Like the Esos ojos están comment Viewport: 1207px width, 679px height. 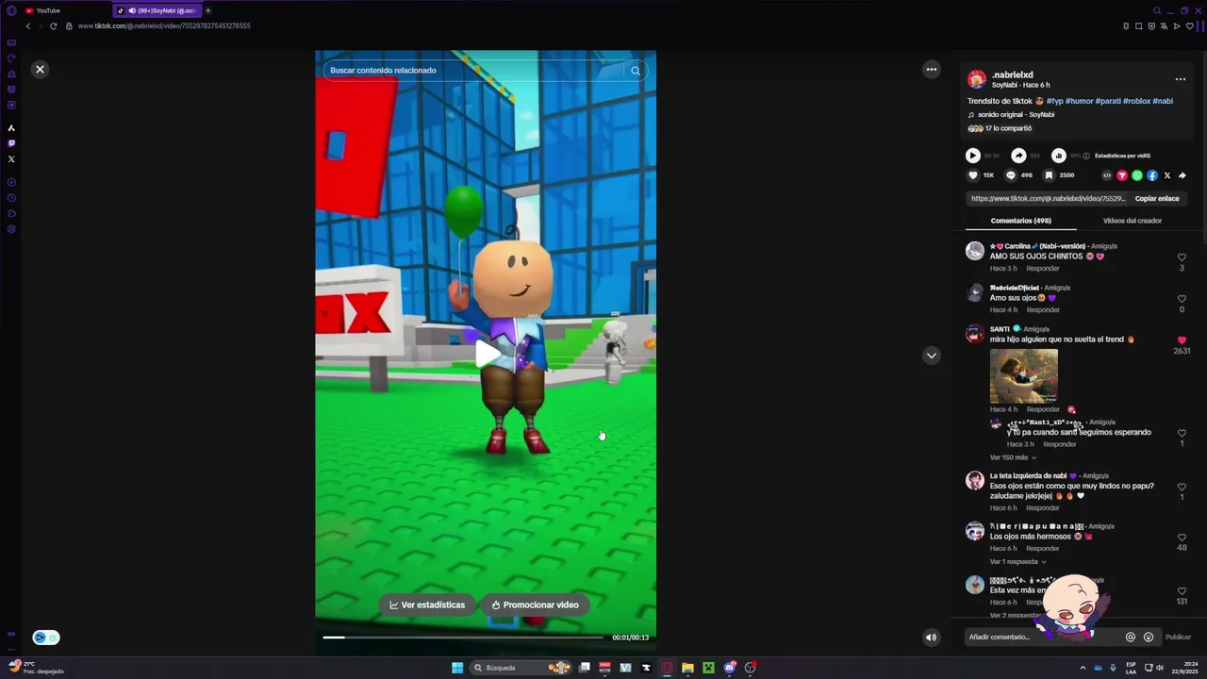(x=1182, y=488)
